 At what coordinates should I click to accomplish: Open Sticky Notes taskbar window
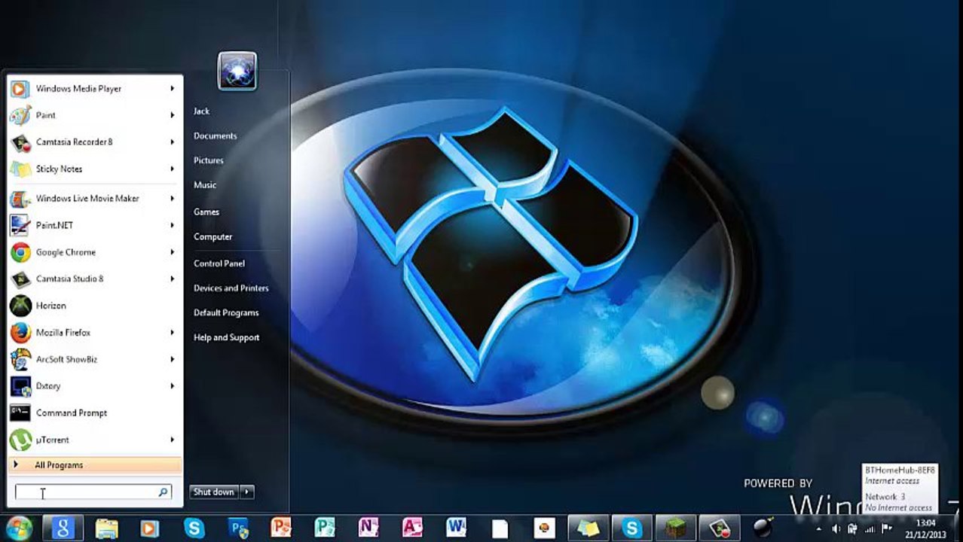(588, 528)
